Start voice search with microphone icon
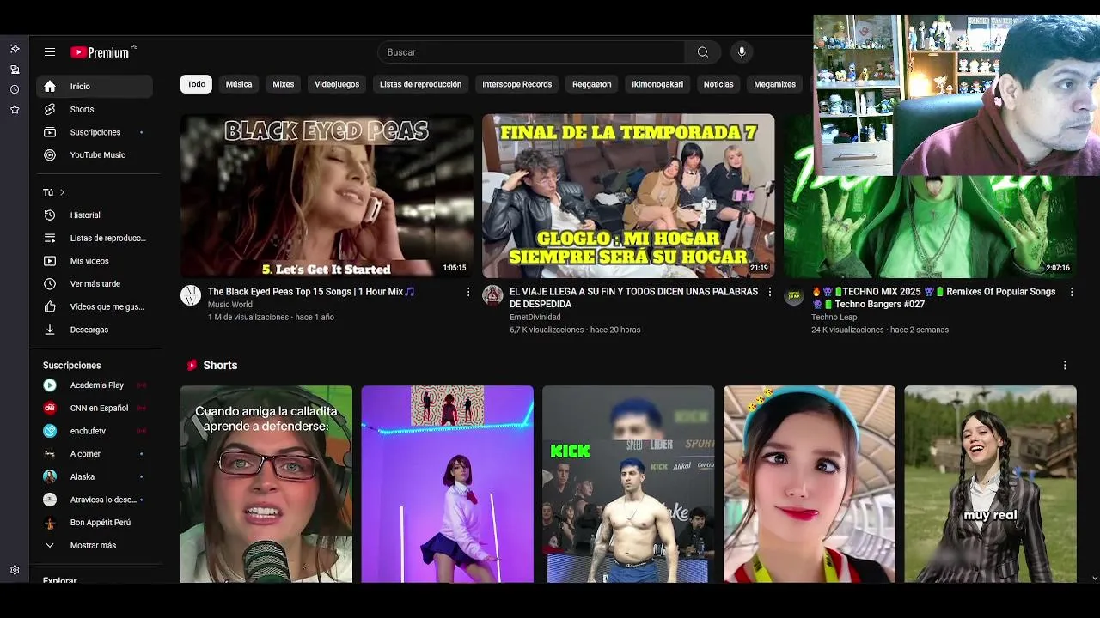The width and height of the screenshot is (1100, 618). pyautogui.click(x=742, y=52)
